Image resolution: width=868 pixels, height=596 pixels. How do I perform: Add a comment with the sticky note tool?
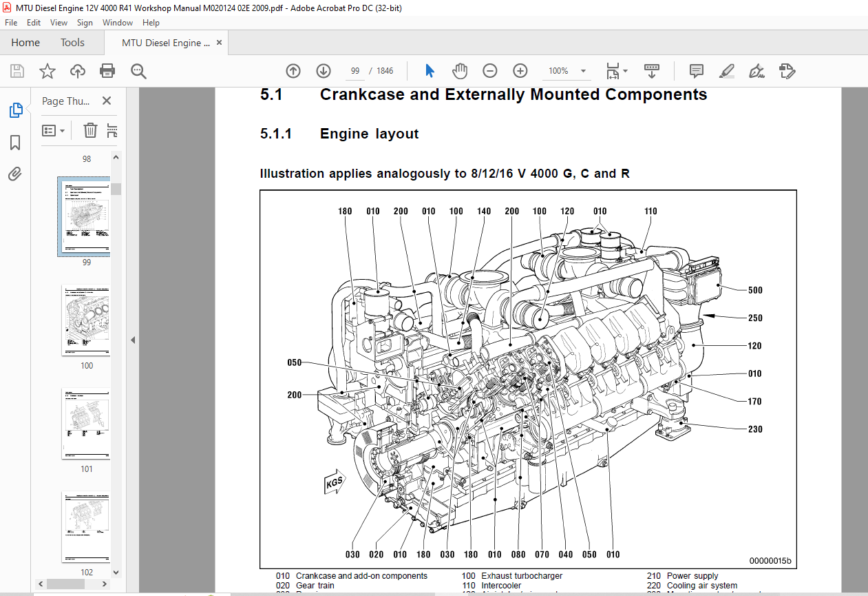pyautogui.click(x=697, y=71)
